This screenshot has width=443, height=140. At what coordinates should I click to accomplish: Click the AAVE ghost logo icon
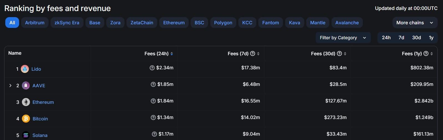(26, 86)
